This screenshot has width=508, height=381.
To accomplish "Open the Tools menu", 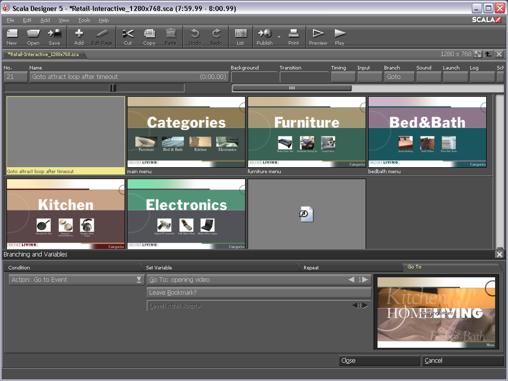I will click(x=84, y=20).
